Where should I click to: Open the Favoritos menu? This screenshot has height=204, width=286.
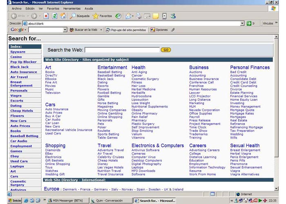click(53, 9)
